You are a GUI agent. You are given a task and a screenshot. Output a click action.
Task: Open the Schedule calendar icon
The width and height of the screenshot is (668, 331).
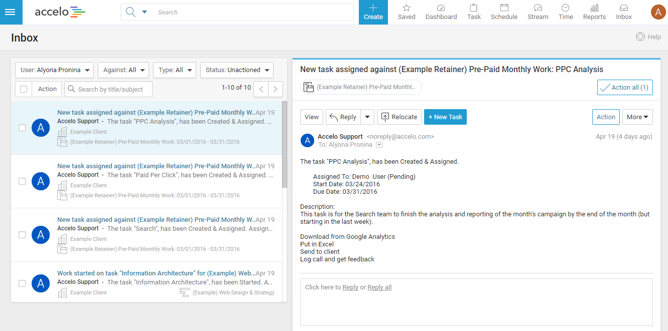click(x=504, y=8)
